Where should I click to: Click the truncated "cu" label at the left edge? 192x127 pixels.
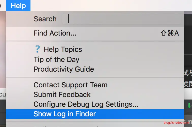click(x=3, y=95)
